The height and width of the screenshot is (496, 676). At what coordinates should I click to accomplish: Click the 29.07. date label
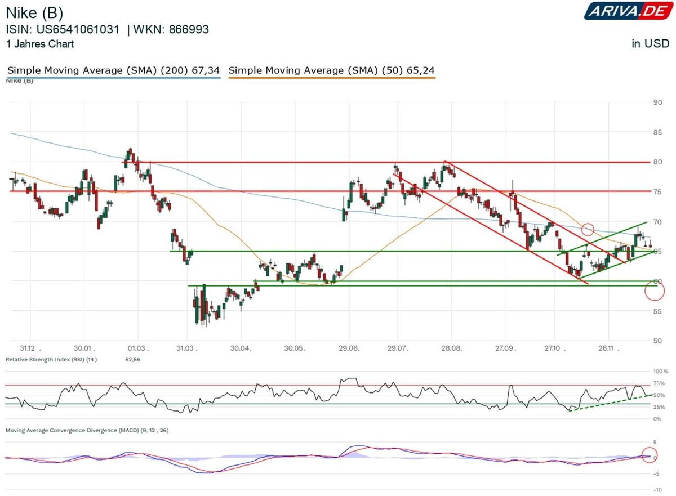[x=398, y=348]
